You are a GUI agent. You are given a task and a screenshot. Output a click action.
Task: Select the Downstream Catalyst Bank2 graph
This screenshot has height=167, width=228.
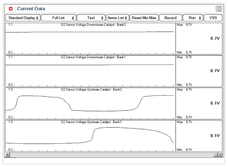pos(90,38)
